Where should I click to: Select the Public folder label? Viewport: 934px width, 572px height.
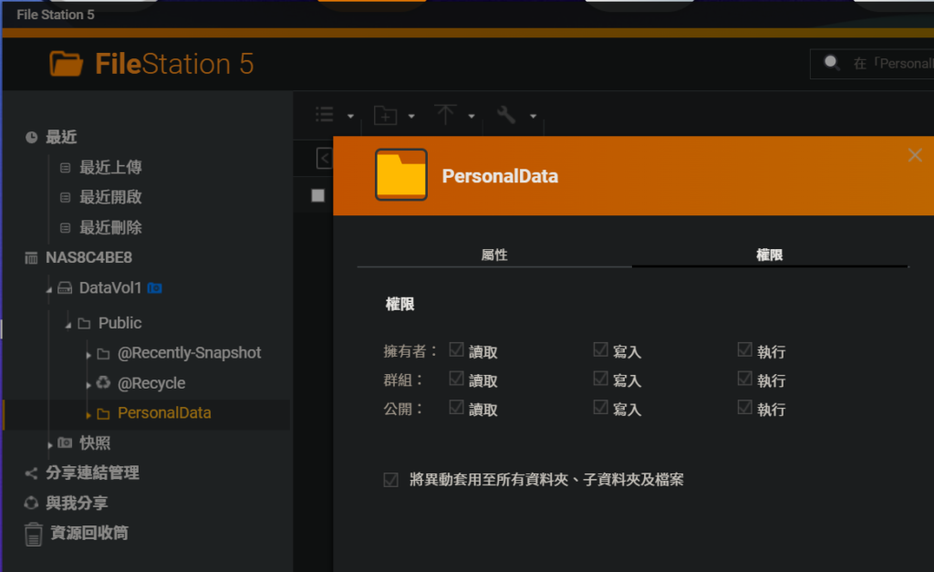119,323
